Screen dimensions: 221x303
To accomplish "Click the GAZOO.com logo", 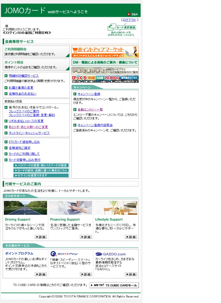I will click(110, 254).
